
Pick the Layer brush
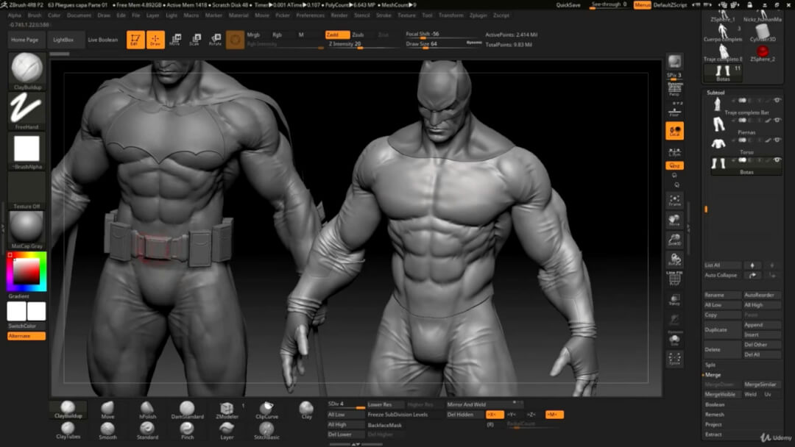coord(227,430)
